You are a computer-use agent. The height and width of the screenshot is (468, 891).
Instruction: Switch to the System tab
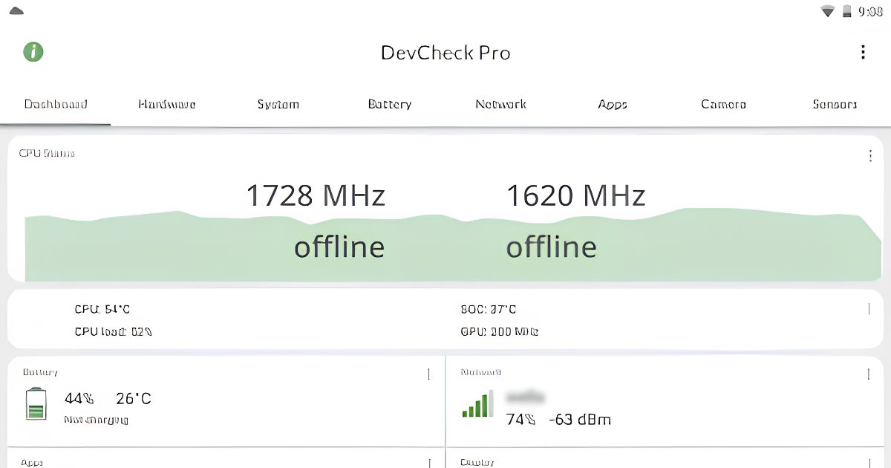278,104
